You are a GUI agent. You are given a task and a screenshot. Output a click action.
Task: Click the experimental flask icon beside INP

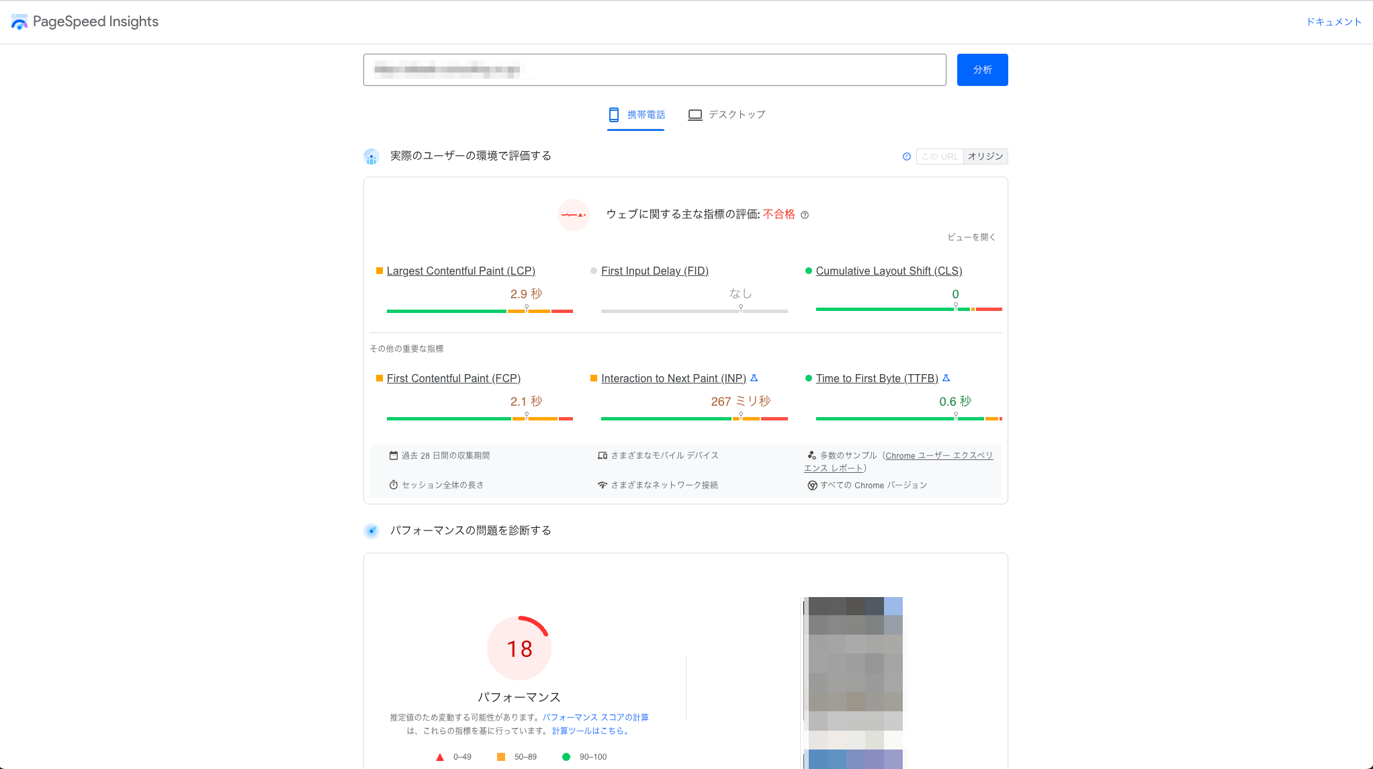coord(754,378)
